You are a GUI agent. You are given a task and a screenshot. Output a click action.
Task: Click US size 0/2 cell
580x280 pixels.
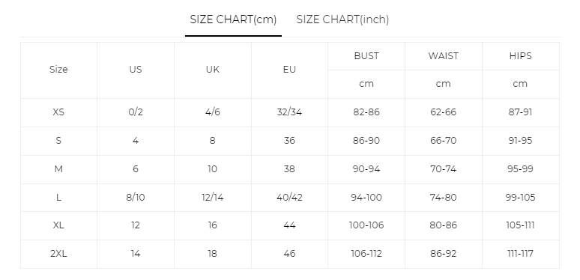point(136,112)
